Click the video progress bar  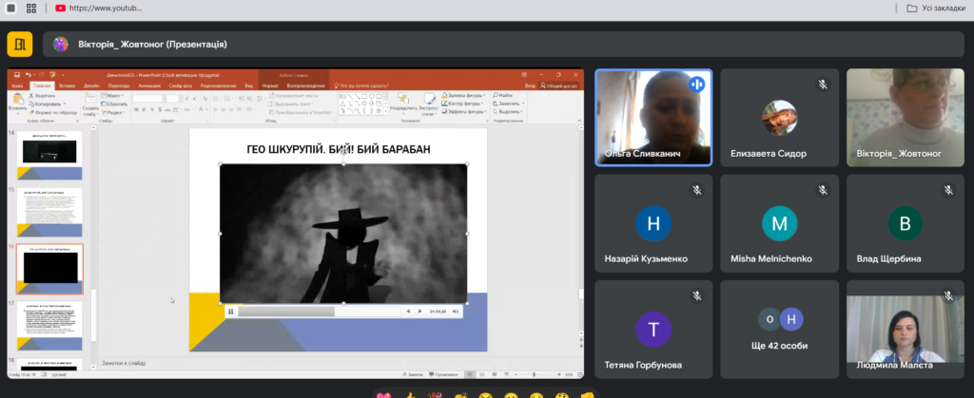(x=319, y=311)
